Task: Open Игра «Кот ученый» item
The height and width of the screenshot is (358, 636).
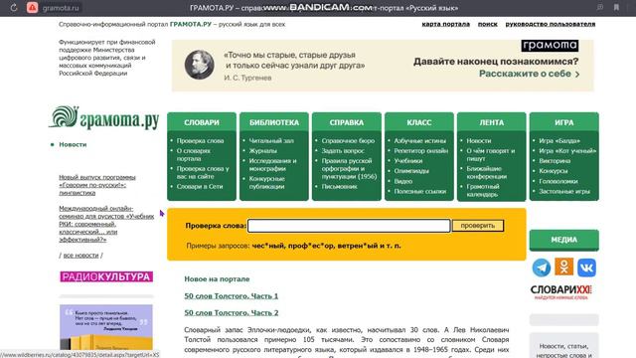Action: [567, 151]
